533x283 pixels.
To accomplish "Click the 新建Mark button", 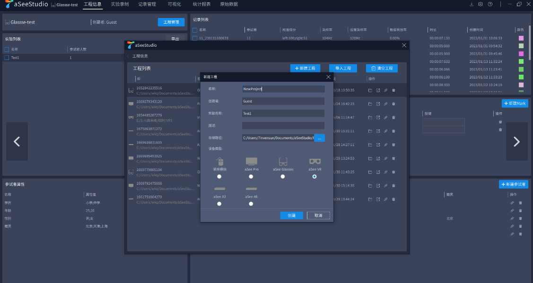I will pos(515,103).
